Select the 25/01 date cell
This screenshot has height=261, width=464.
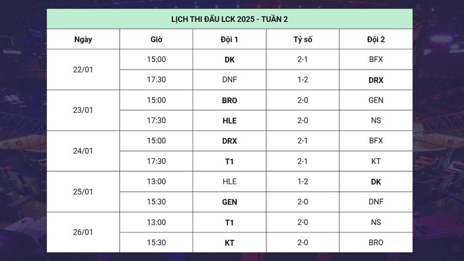coord(83,192)
